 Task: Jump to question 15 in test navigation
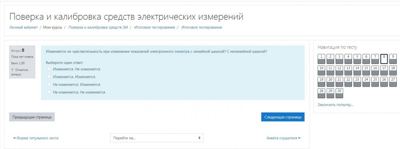tap(366, 70)
